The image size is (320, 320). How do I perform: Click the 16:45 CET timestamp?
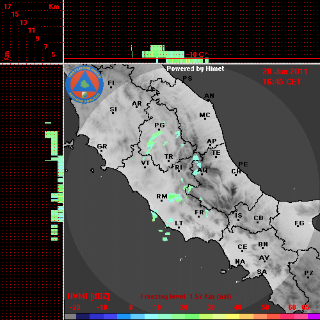coord(282,82)
